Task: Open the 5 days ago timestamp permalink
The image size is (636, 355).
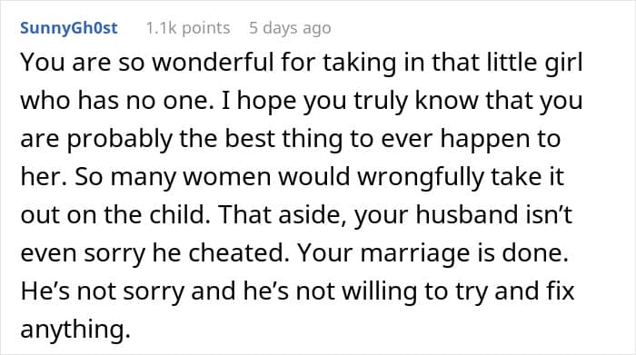Action: (290, 28)
